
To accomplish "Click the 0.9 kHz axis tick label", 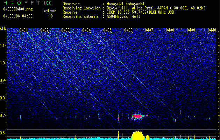I will [3, 80].
